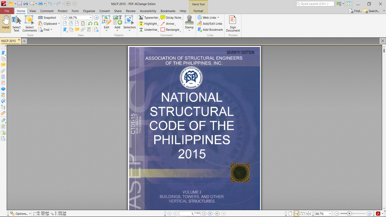
Task: Switch to the View ribbon tab
Action: click(x=33, y=11)
